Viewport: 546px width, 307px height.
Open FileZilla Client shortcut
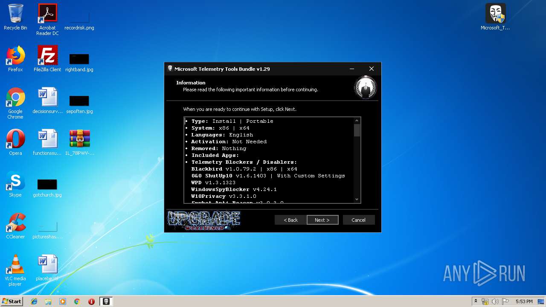(47, 59)
